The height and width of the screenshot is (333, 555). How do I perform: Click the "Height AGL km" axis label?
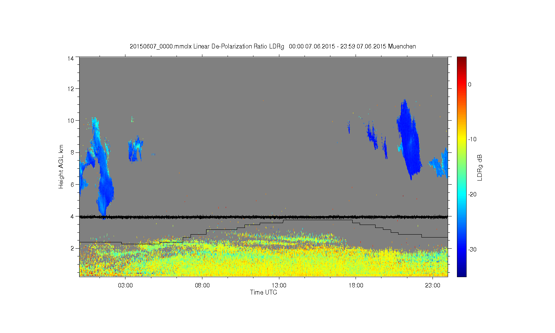(61, 166)
